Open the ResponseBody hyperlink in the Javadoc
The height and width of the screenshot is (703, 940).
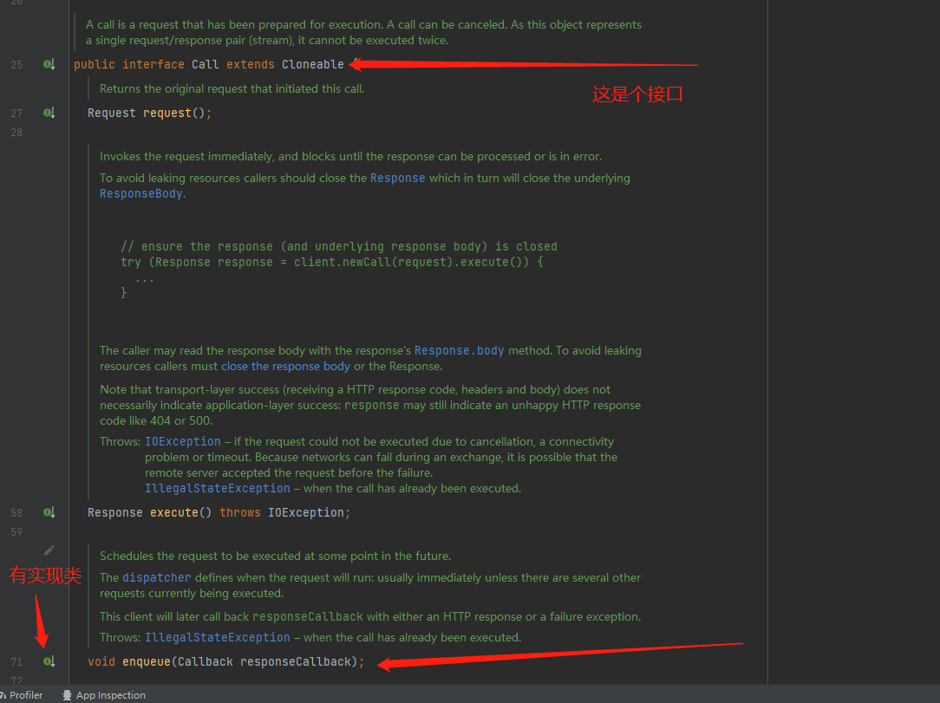140,193
